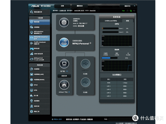The width and height of the screenshot is (166, 124).
Task: Click the green App label in status bar
Action: click(x=123, y=11)
